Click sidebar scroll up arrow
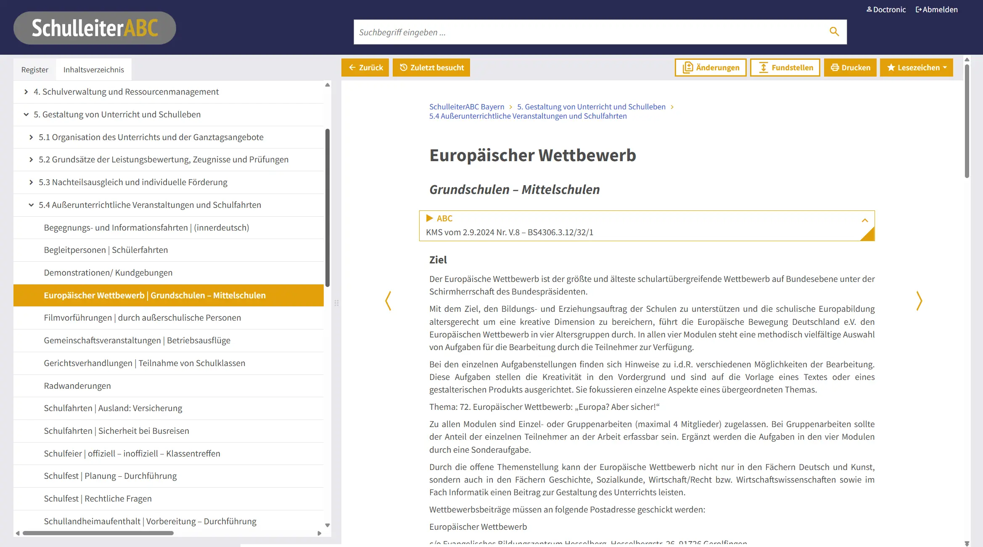983x547 pixels. point(328,85)
